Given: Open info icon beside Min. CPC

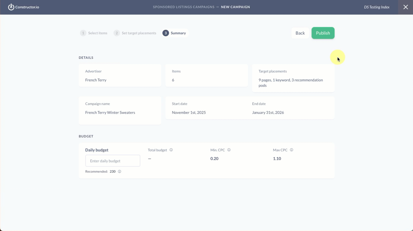Looking at the screenshot, I should point(229,150).
